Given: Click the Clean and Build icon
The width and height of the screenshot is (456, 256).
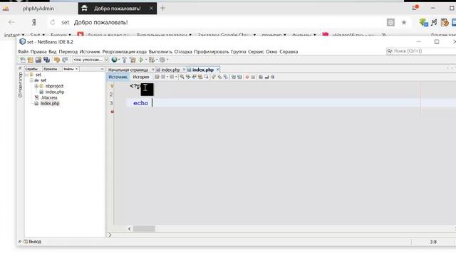Looking at the screenshot, I should coord(133,60).
